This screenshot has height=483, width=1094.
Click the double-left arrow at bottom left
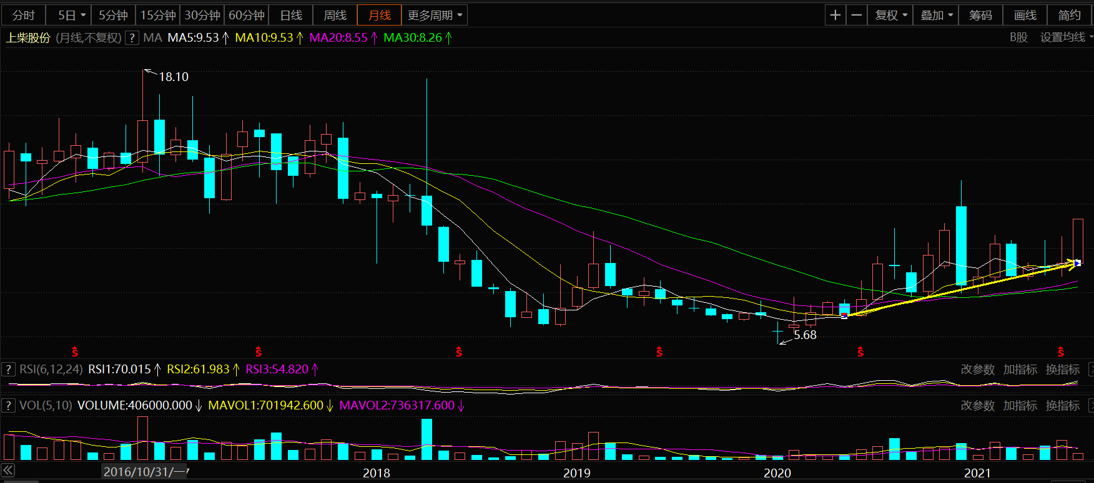8,471
